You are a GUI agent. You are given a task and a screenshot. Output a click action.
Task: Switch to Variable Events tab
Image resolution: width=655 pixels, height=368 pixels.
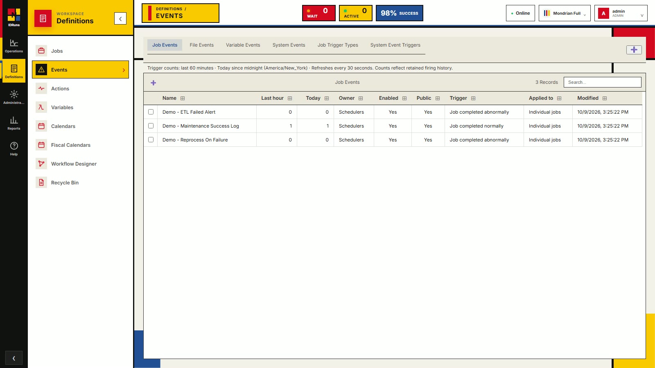(243, 45)
